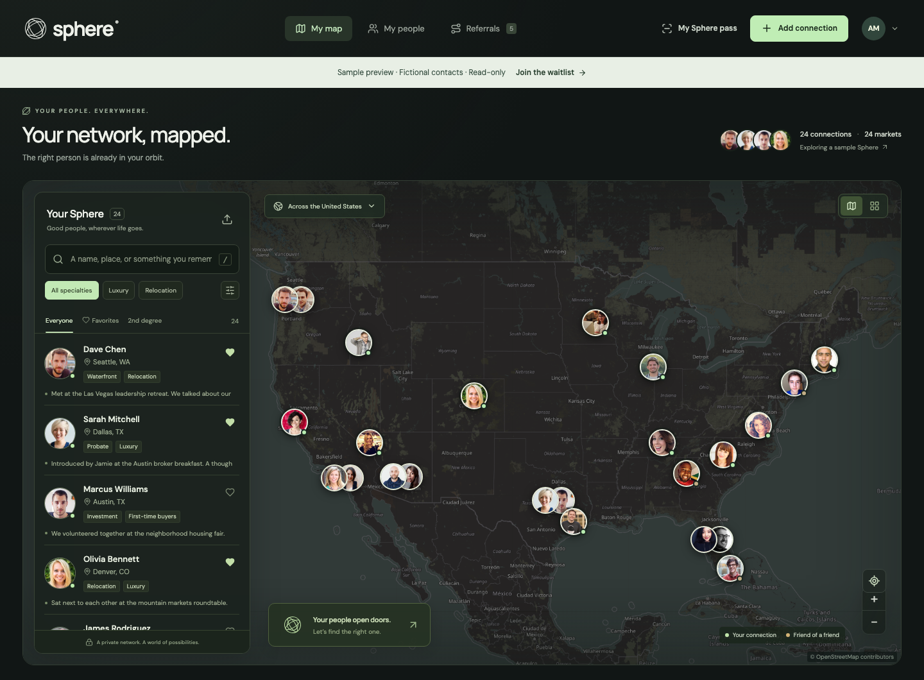
Task: Click the header avatar stack
Action: 755,140
